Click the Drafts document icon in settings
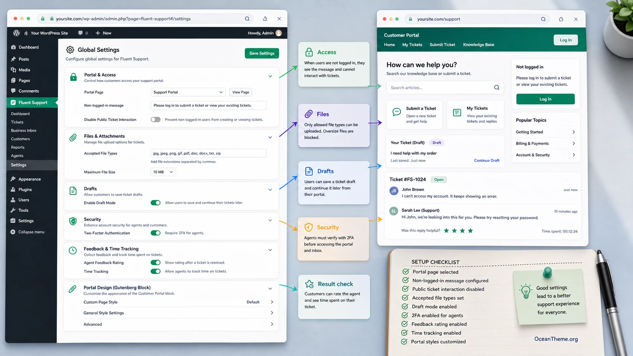Screen dimensions: 633x356 pyautogui.click(x=73, y=191)
